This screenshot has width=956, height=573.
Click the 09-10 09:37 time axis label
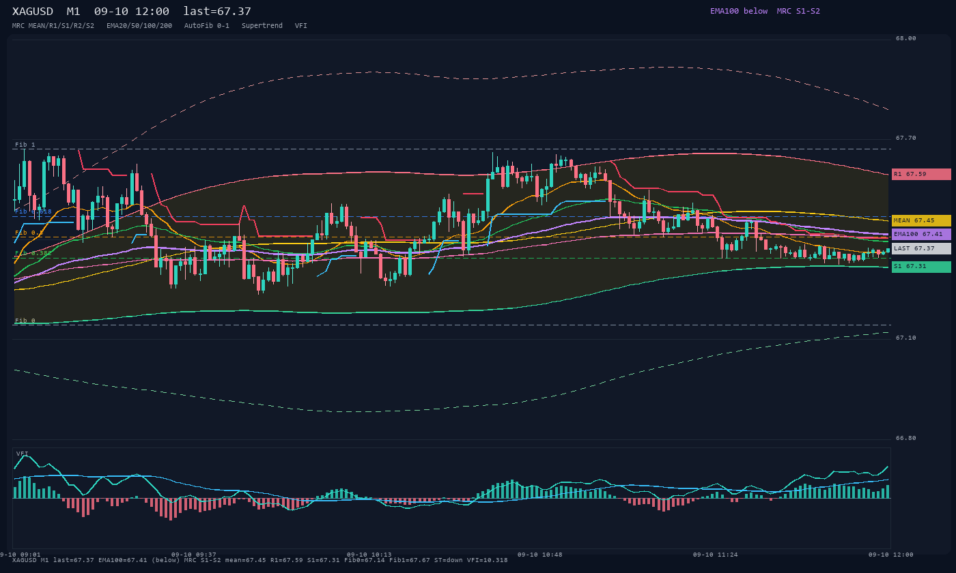(x=194, y=555)
